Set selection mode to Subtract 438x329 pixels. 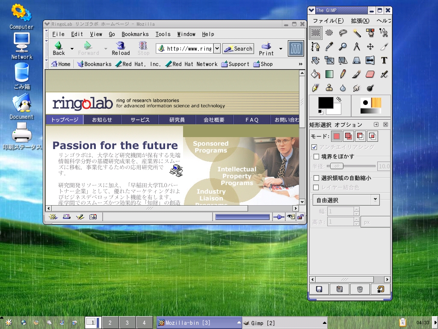point(360,136)
